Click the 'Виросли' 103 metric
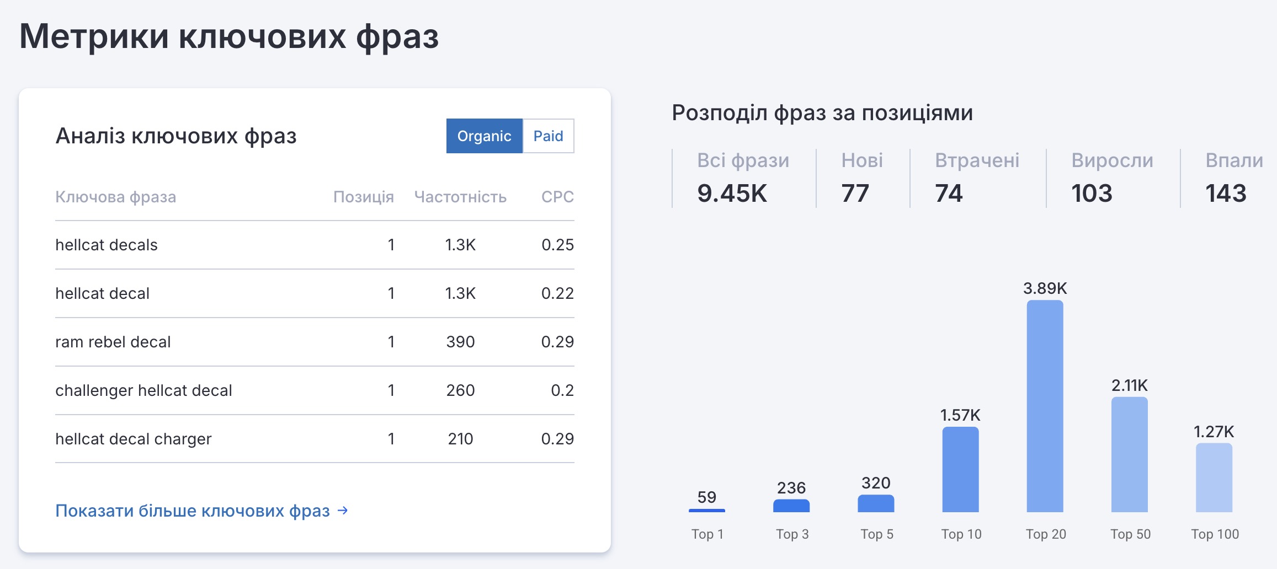This screenshot has height=569, width=1277. pyautogui.click(x=1111, y=178)
